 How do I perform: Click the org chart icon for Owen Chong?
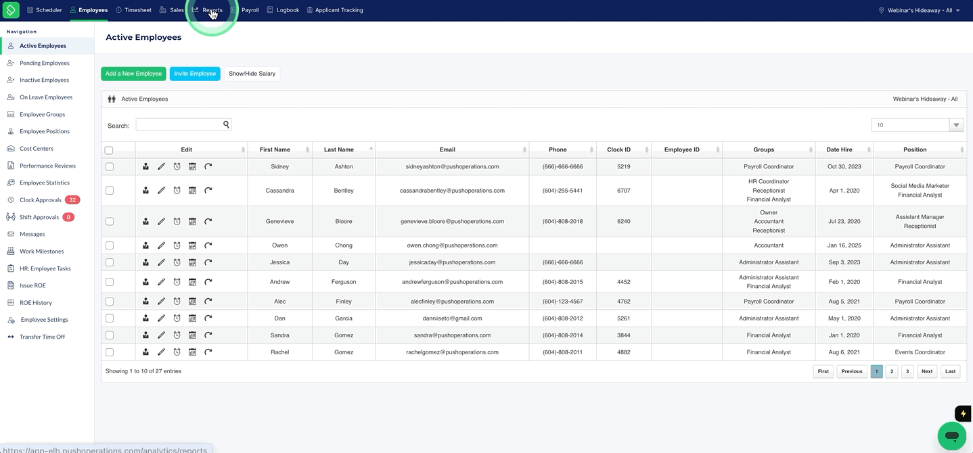tap(145, 245)
